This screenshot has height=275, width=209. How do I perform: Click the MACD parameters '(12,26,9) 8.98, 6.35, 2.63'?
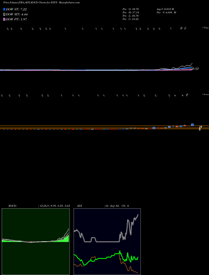pos(54,206)
